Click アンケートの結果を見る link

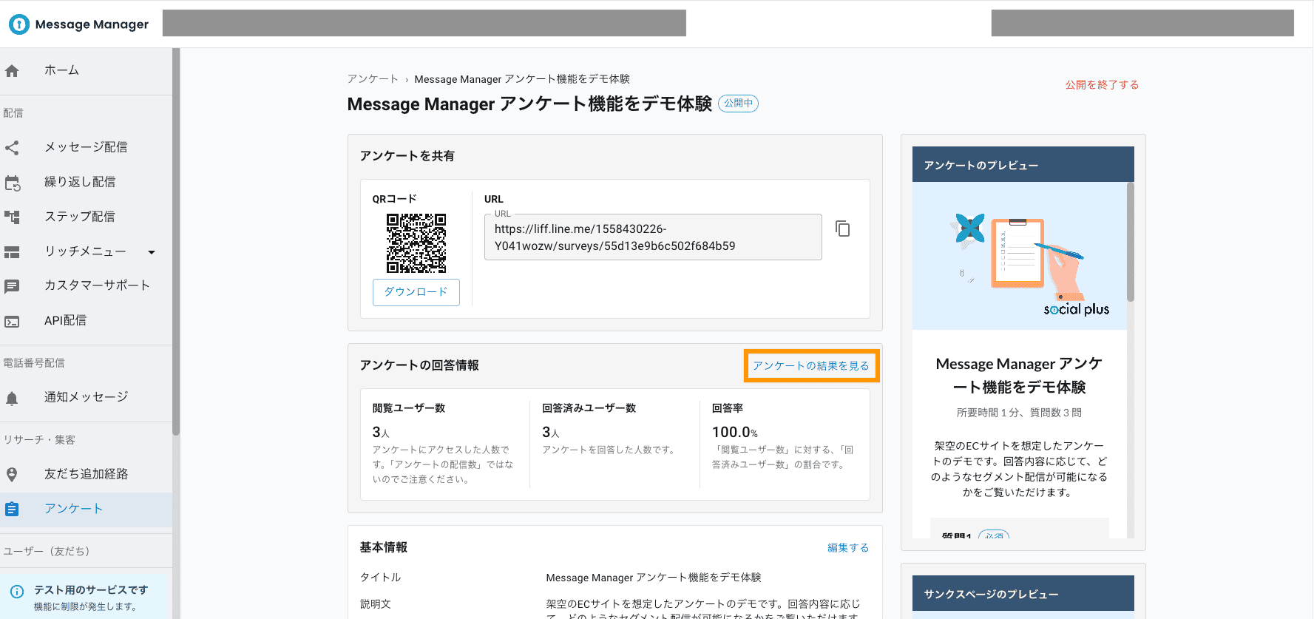coord(811,366)
